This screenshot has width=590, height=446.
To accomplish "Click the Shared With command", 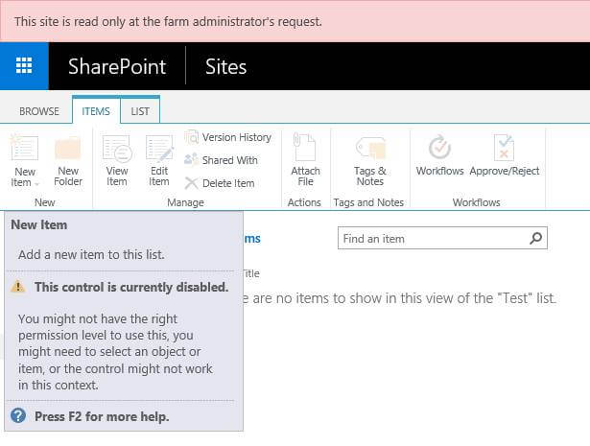I will pos(222,160).
